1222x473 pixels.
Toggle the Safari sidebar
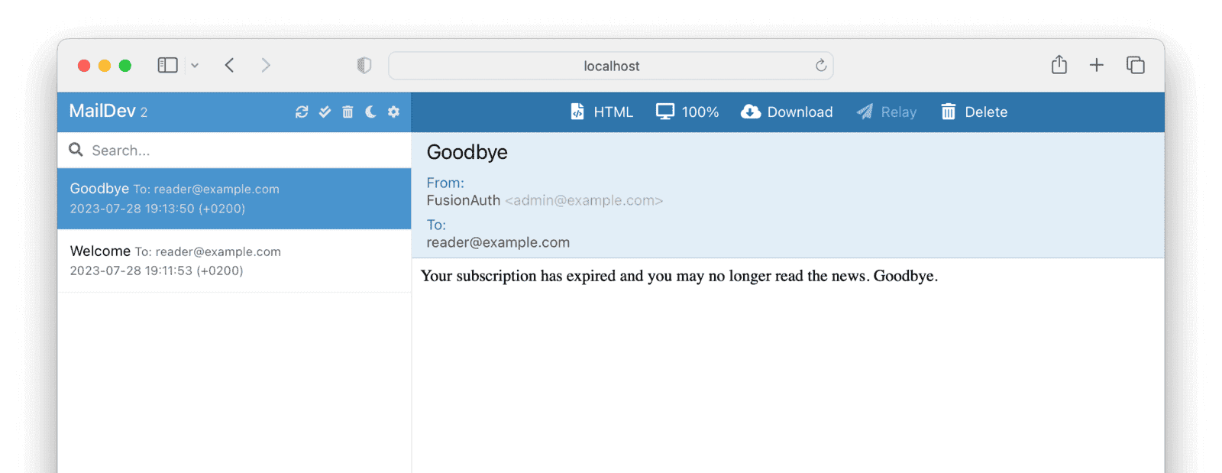pos(167,66)
